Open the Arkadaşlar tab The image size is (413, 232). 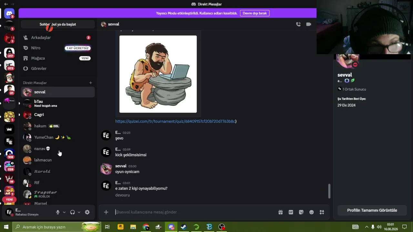tap(58, 38)
